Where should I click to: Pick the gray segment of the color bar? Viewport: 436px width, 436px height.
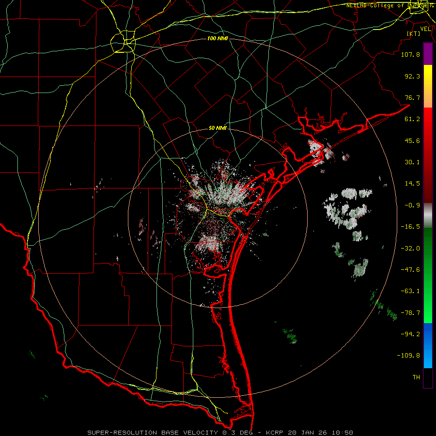tap(428, 216)
